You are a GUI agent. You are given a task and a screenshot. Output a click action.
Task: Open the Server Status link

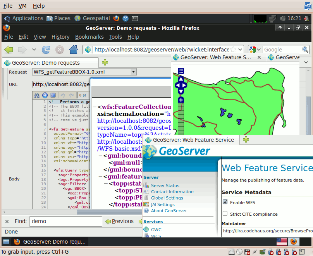(165, 186)
